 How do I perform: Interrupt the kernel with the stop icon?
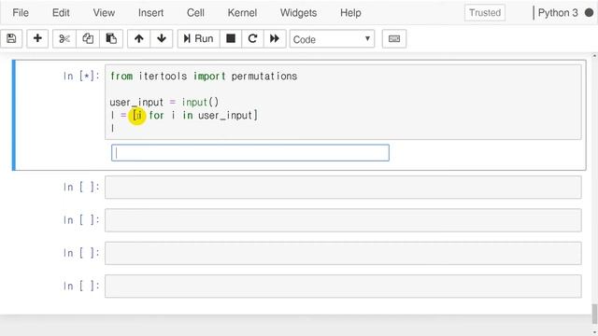231,38
